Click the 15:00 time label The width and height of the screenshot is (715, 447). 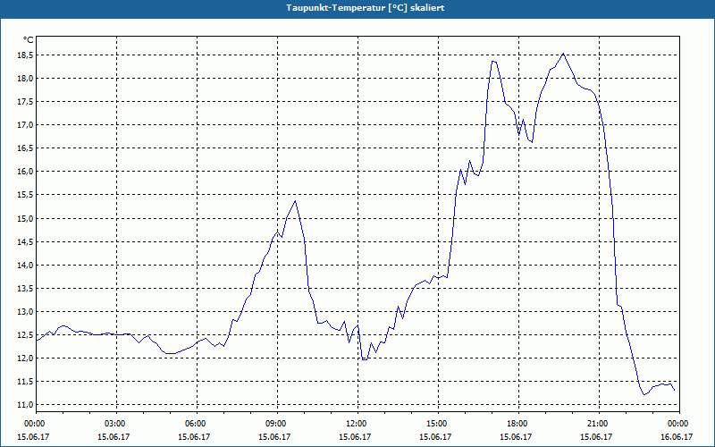pyautogui.click(x=437, y=424)
